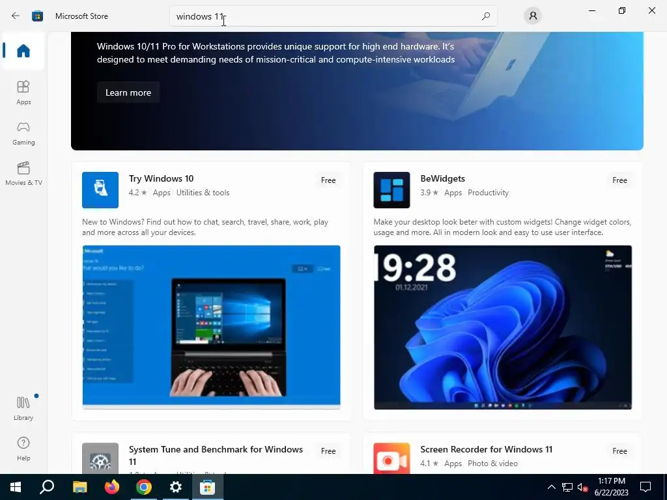Image resolution: width=667 pixels, height=500 pixels.
Task: Open File Explorer from the taskbar
Action: (79, 487)
